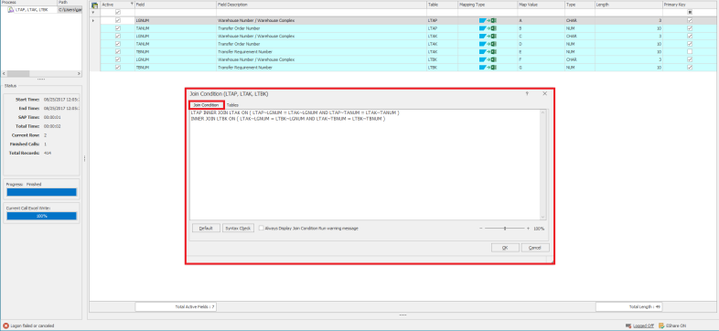Click the SAP-to-Excel mapping icon in the LGNUM LTAP row
The width and height of the screenshot is (719, 331).
(488, 21)
